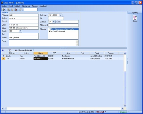143x114 pixels.
Task: Open the Země ČR dropdown
Action: coord(20,31)
